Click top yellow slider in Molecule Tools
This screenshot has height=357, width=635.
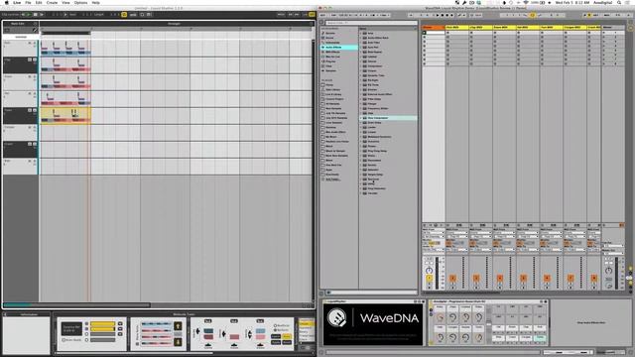tap(103, 324)
